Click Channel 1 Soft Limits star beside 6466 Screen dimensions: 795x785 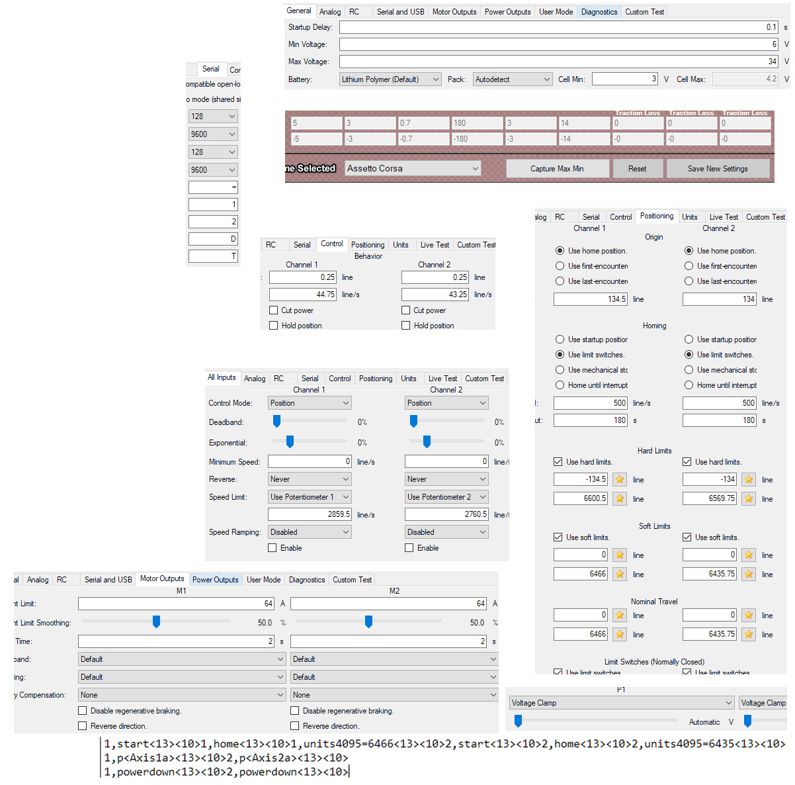620,574
